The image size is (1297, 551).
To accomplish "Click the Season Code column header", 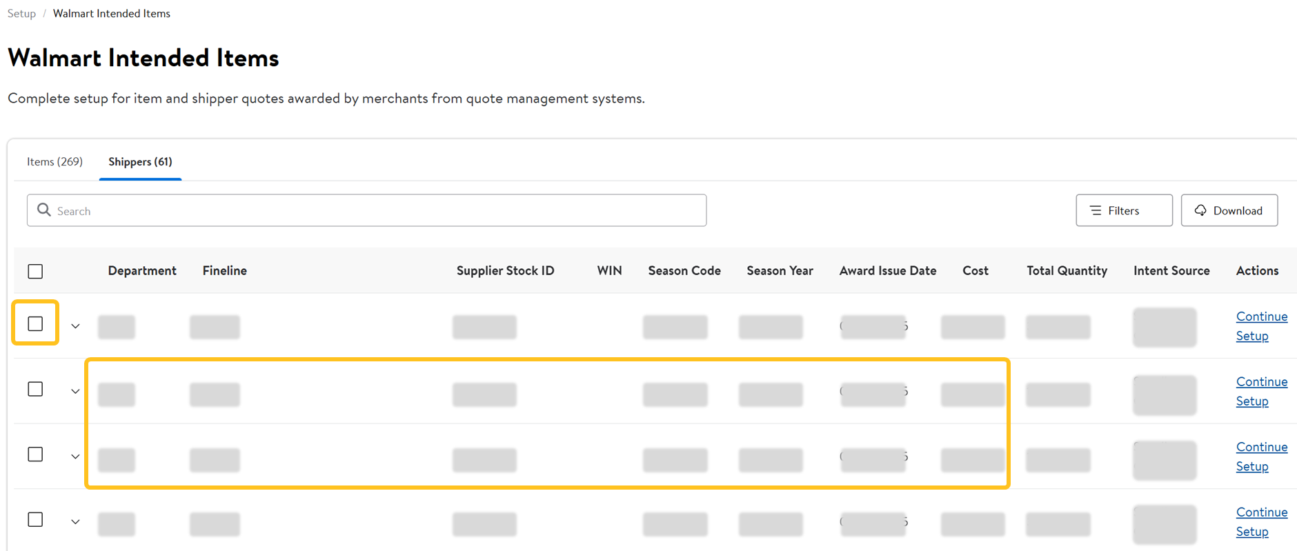I will 684,270.
